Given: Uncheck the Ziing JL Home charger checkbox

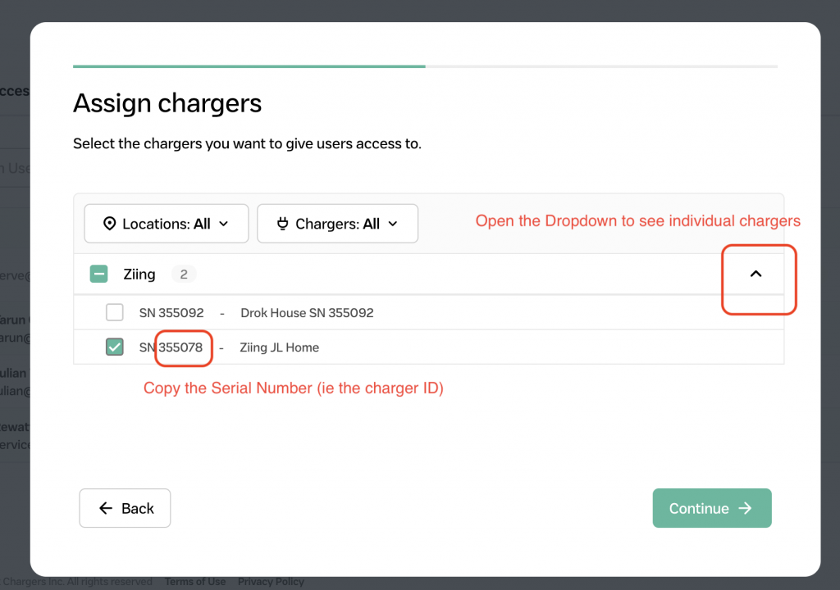Looking at the screenshot, I should coord(115,347).
